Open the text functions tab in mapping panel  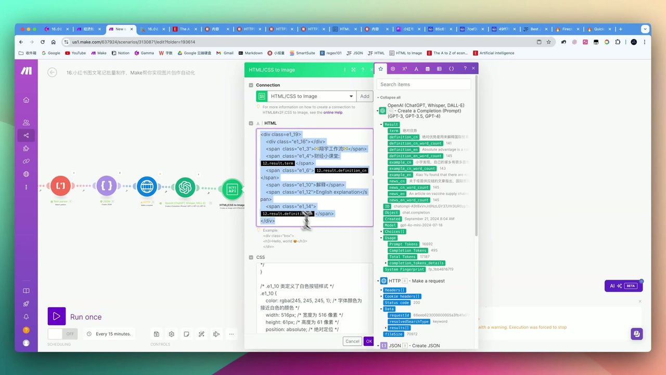[416, 68]
